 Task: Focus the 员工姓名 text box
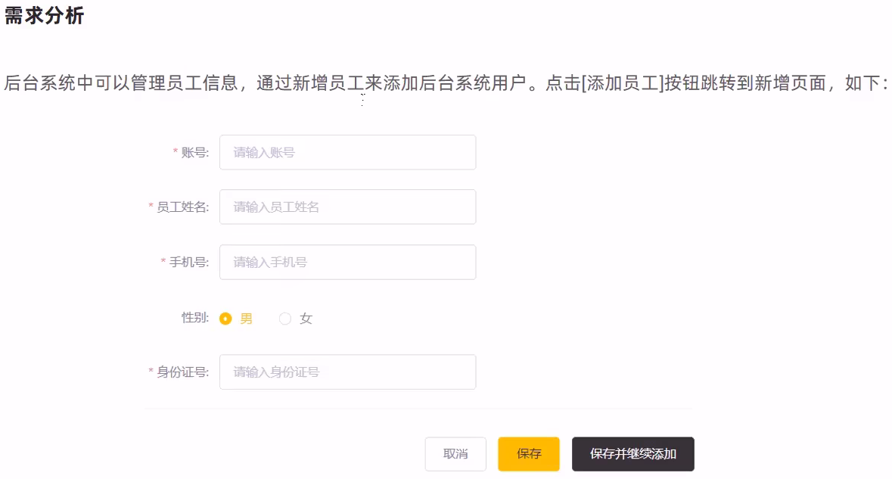tap(347, 207)
